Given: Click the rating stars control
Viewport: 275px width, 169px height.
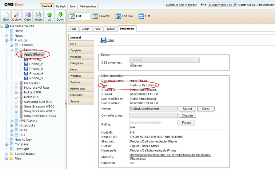Looking at the screenshot, I should (x=146, y=123).
